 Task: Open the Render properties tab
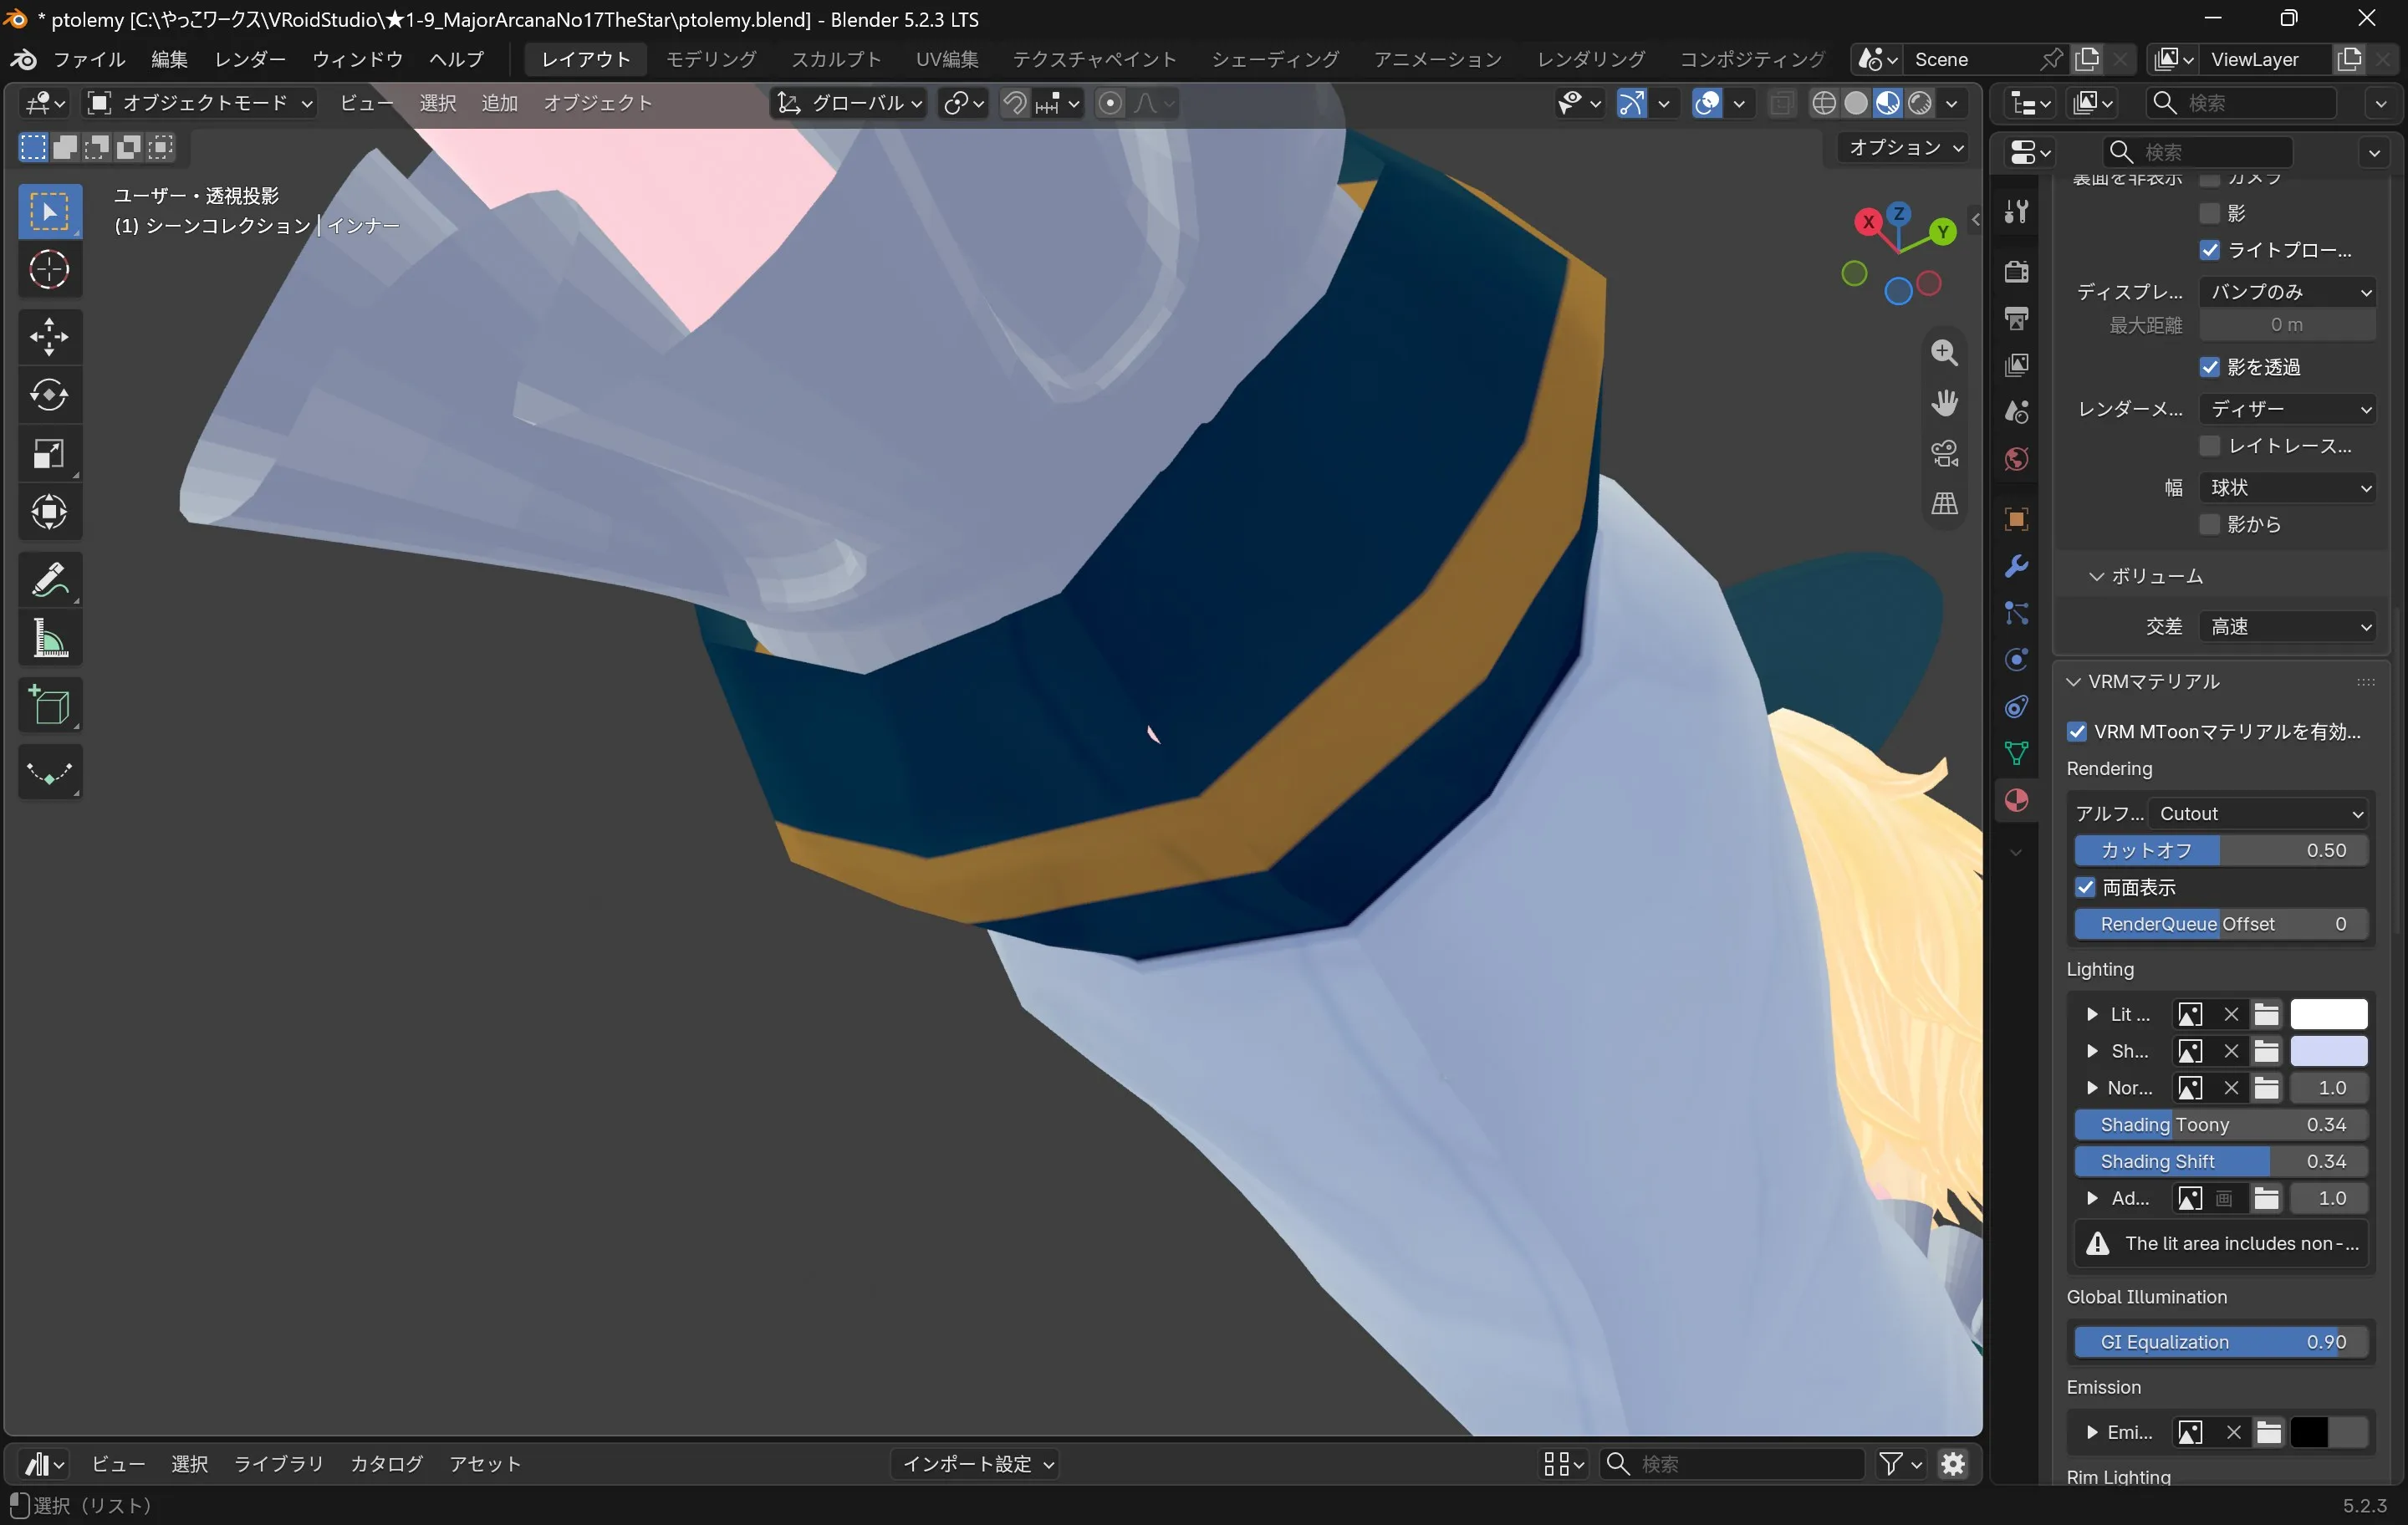(x=2016, y=271)
